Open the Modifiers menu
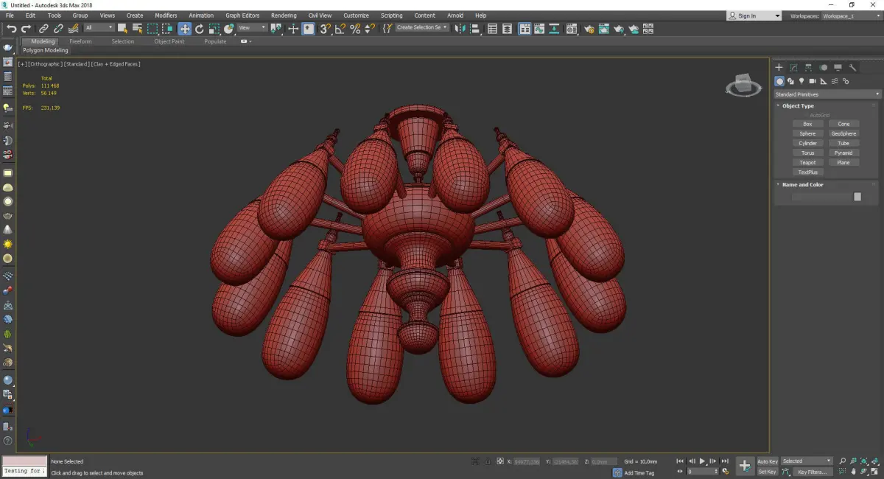The image size is (884, 479). pos(166,15)
